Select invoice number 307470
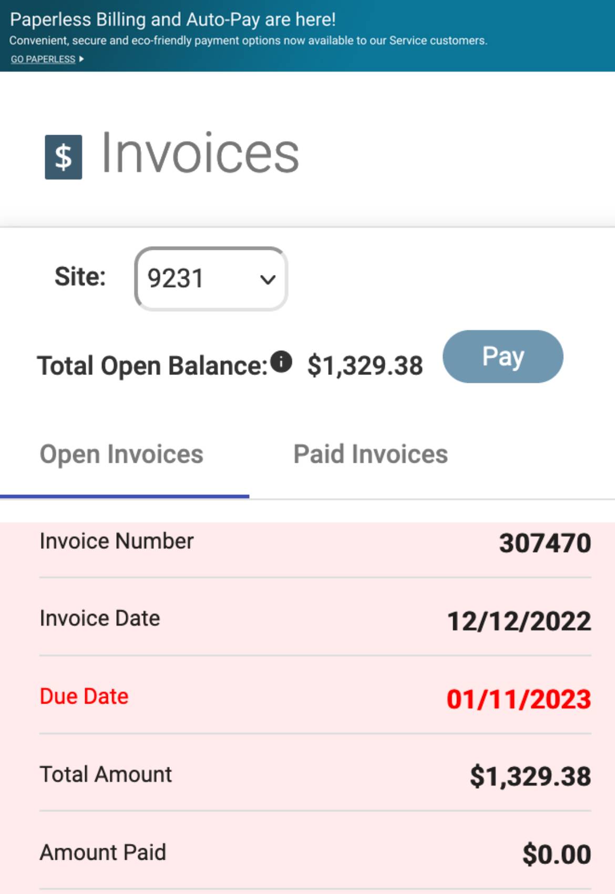 (545, 543)
